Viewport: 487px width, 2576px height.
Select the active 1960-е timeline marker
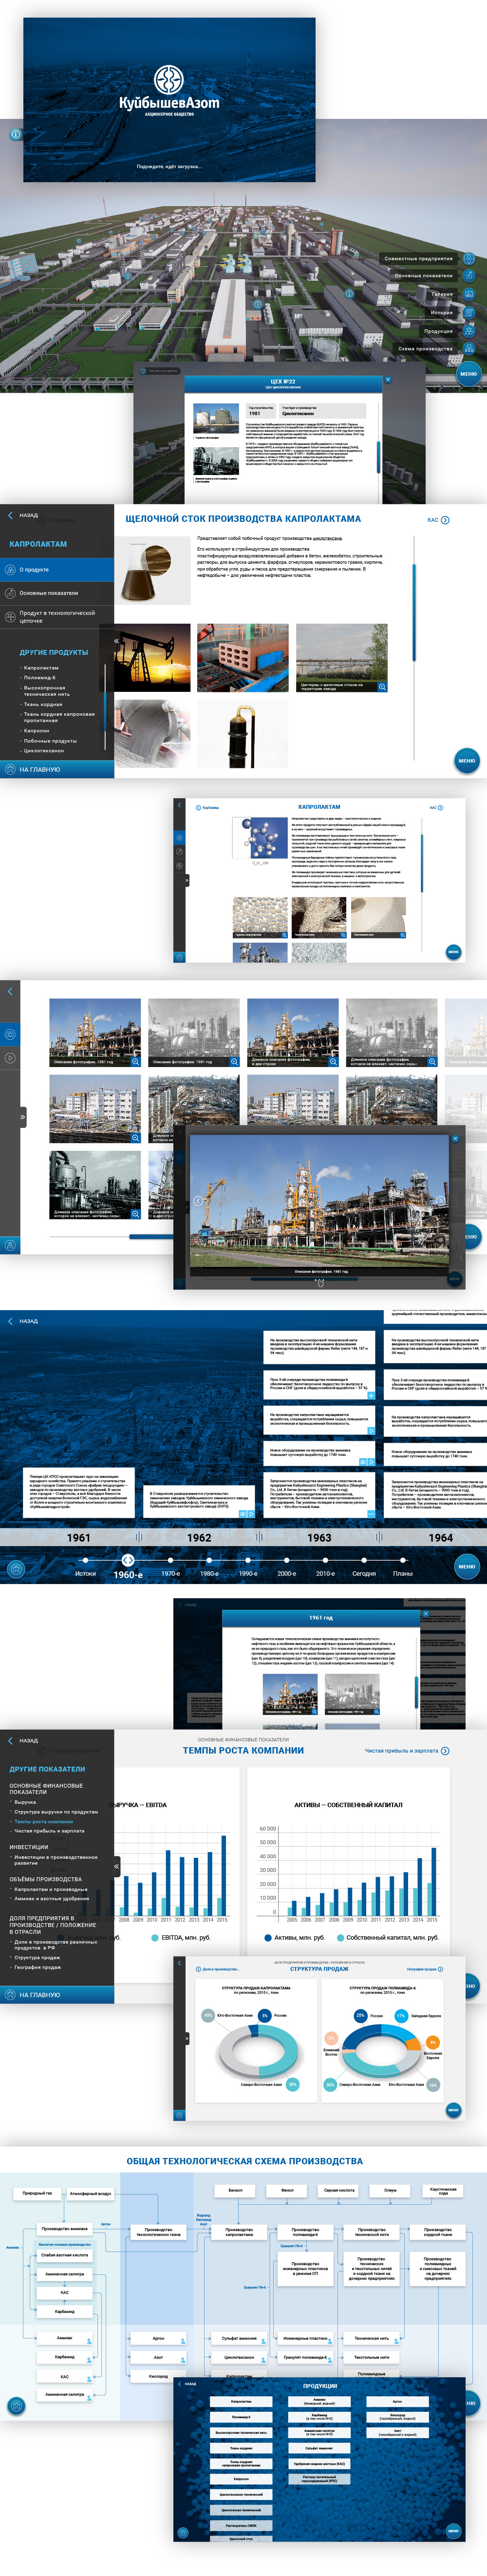coord(128,1560)
